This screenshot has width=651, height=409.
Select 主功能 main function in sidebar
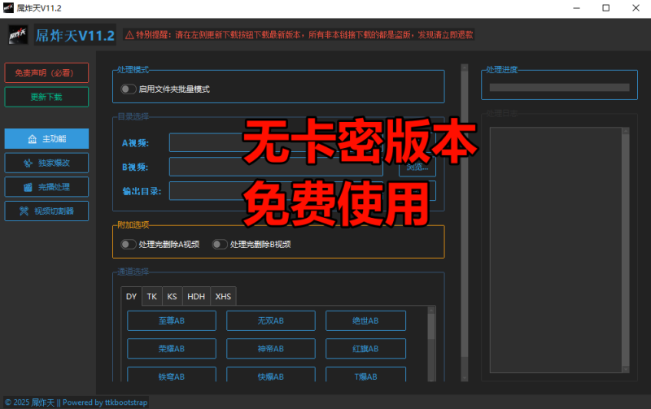[46, 138]
